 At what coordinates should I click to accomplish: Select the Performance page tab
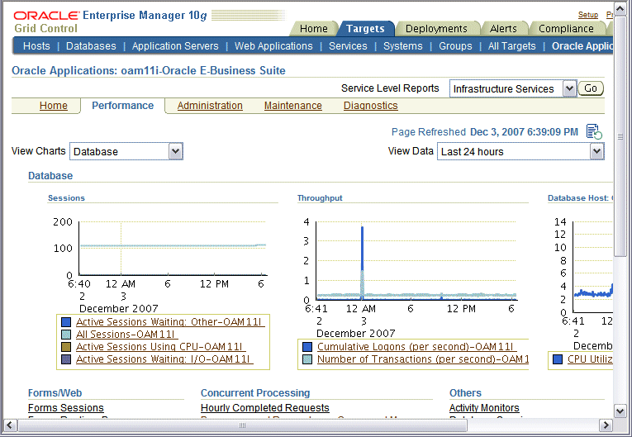coord(122,106)
